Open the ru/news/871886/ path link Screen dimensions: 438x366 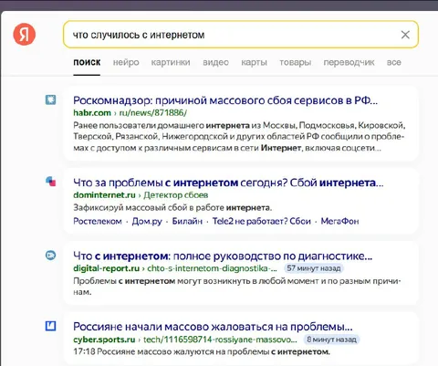pyautogui.click(x=152, y=113)
